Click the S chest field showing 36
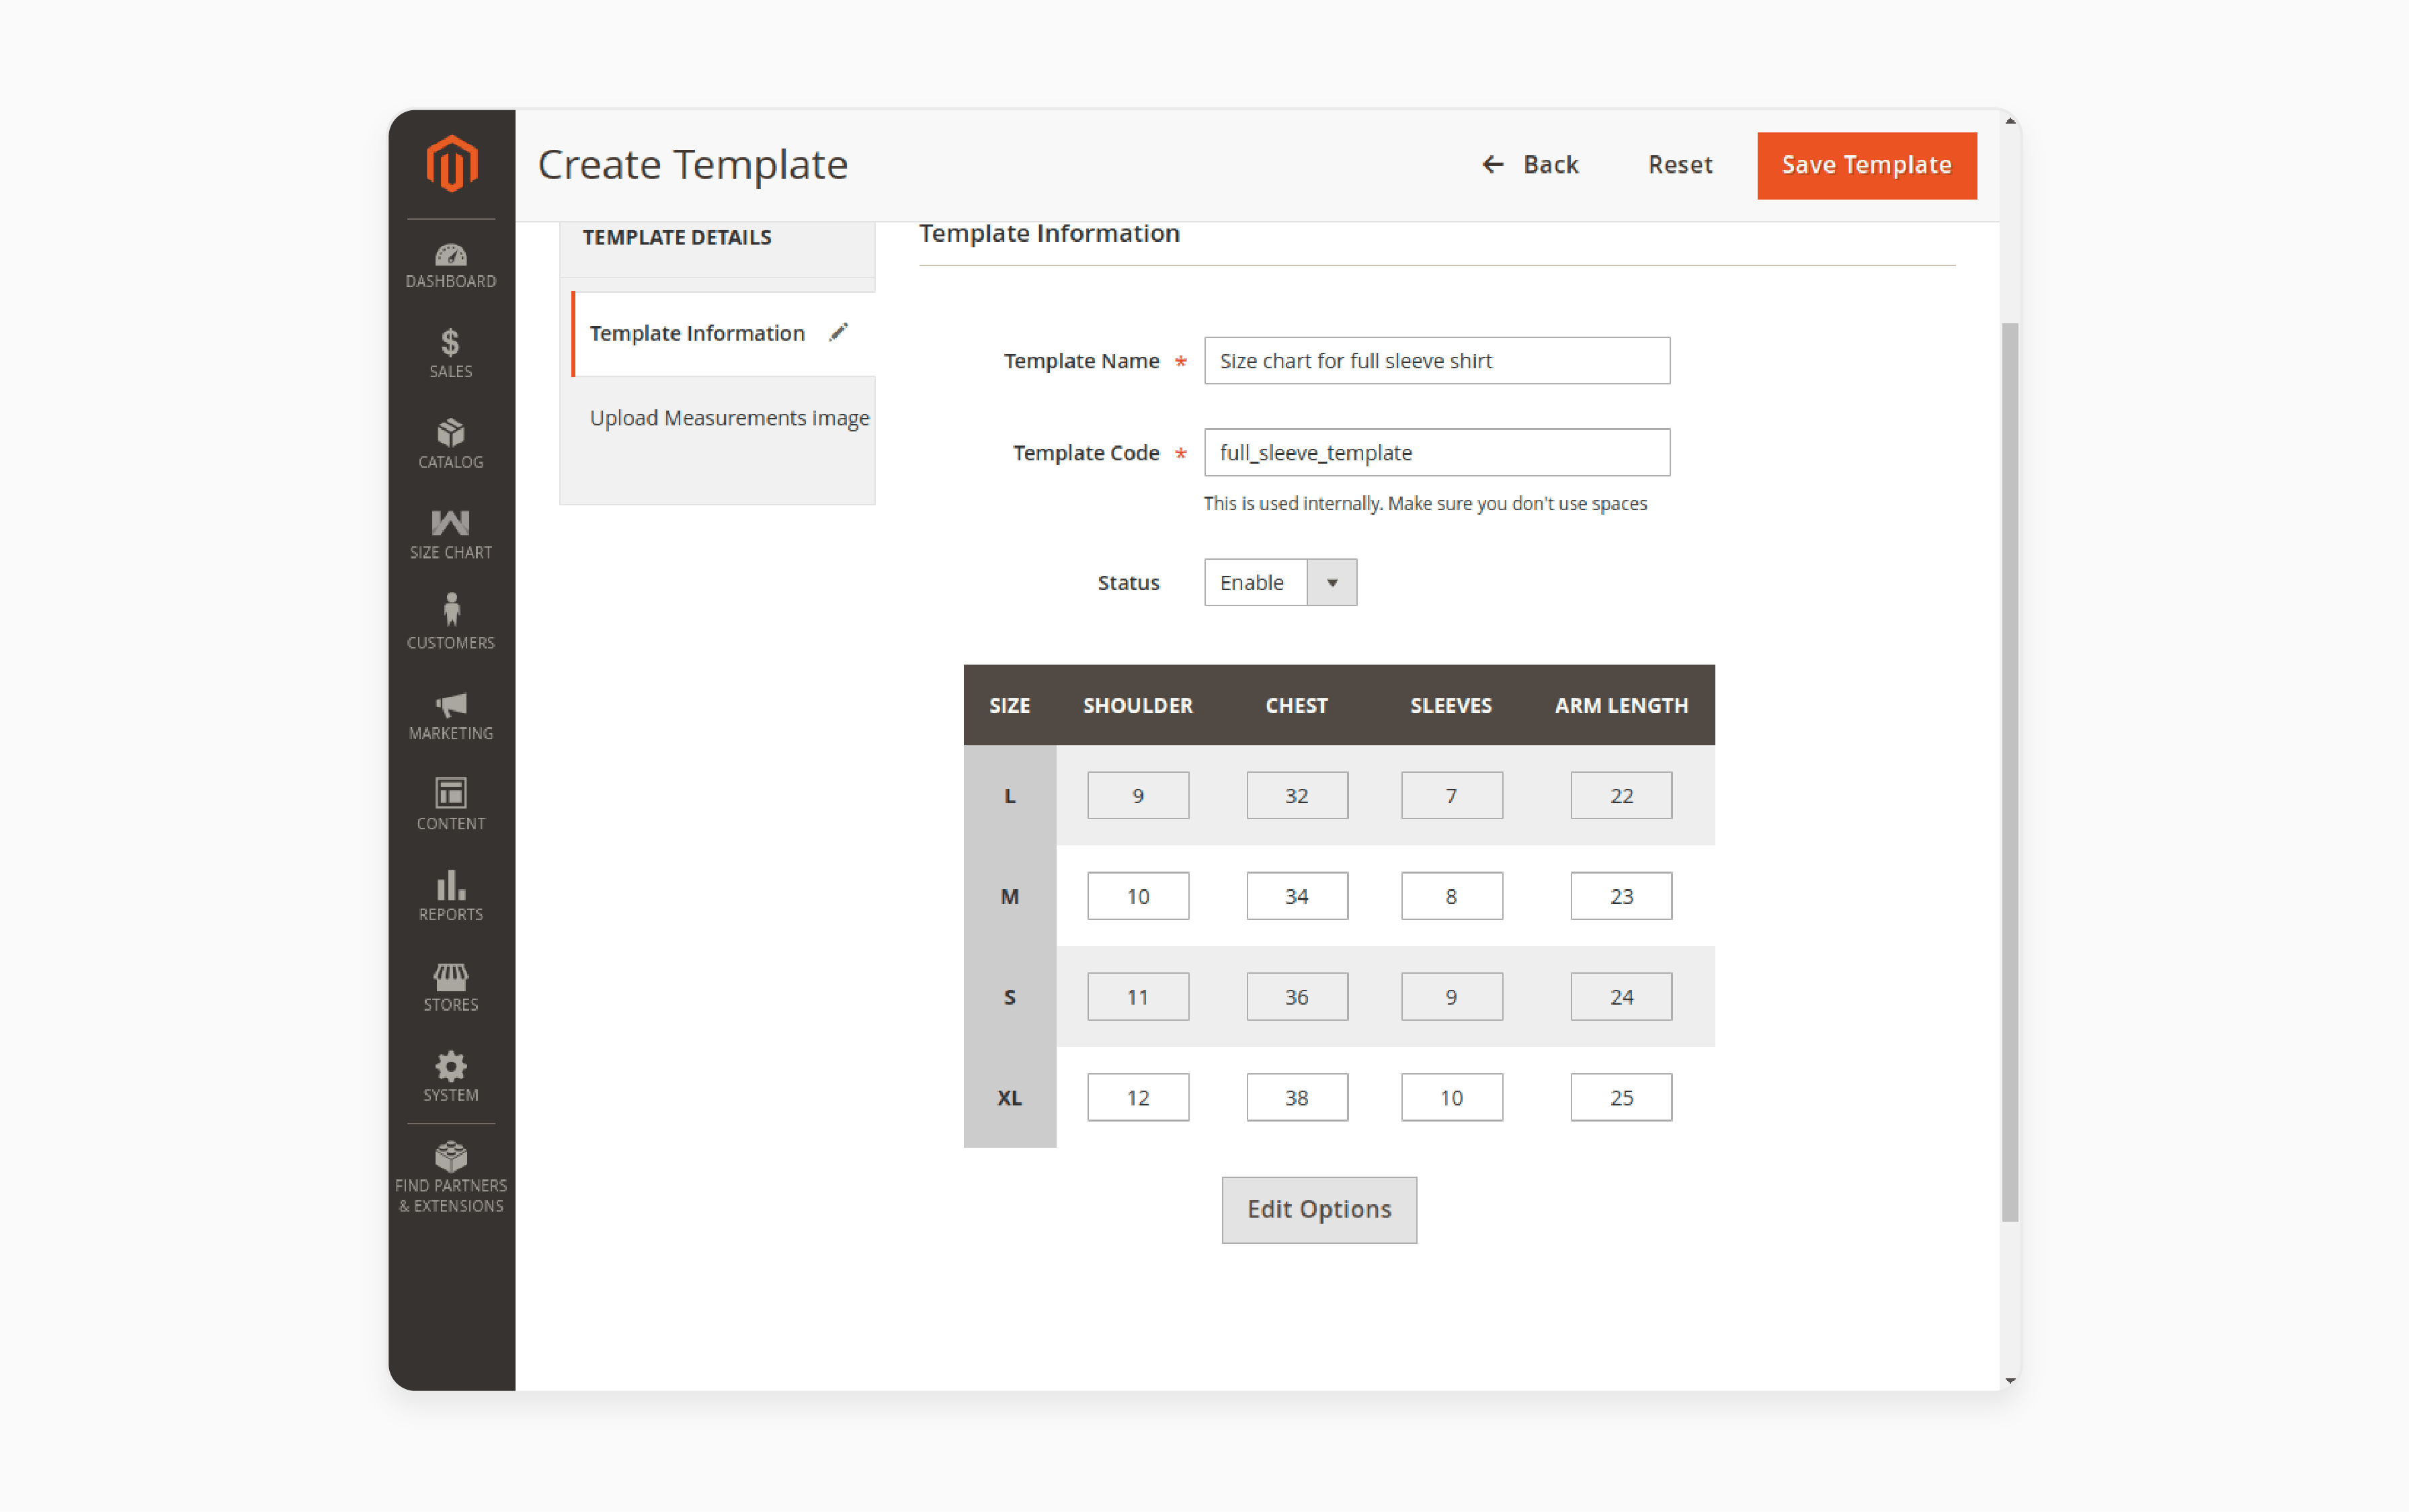 pyautogui.click(x=1296, y=996)
